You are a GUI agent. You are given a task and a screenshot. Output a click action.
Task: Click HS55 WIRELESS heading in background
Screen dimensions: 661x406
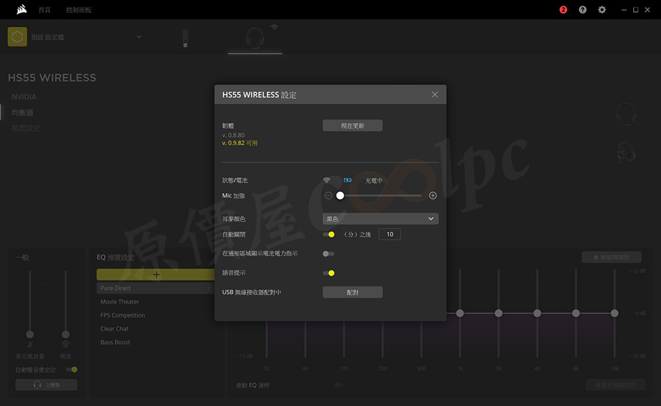pos(52,77)
